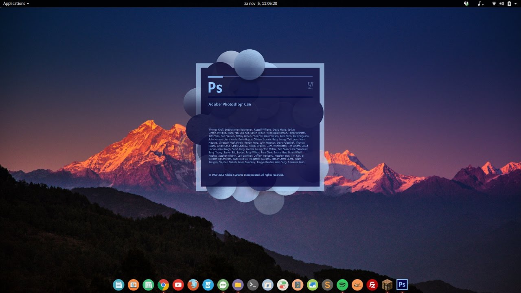
Task: Click the Adobe Photoshop CS6 title text
Action: pyautogui.click(x=230, y=105)
